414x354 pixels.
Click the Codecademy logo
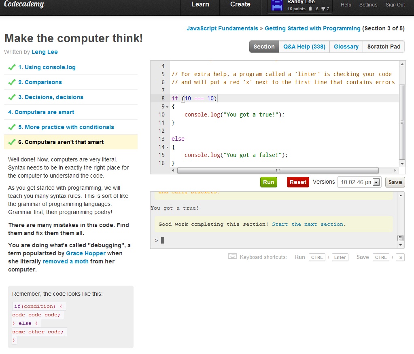(24, 5)
